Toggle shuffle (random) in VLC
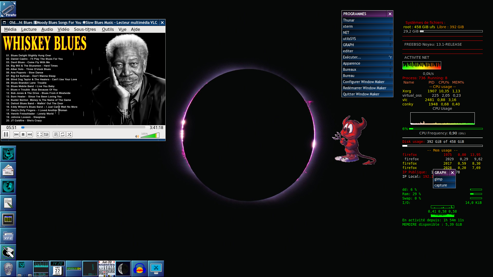This screenshot has height=277, width=493. click(x=69, y=134)
